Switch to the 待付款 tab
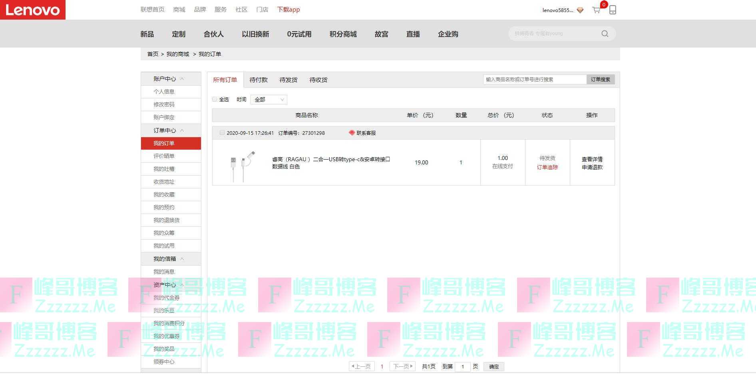This screenshot has height=374, width=756. coord(259,80)
